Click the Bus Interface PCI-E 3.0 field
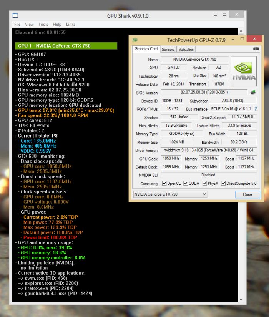 click(x=231, y=109)
